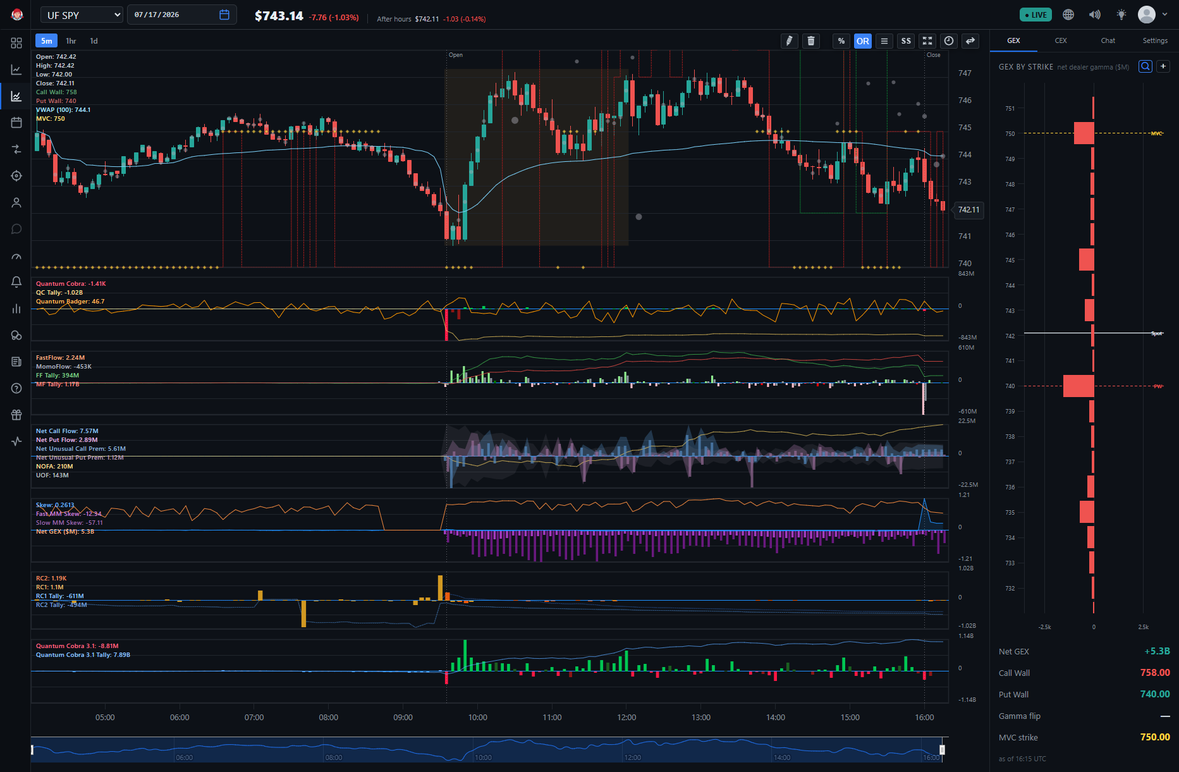The width and height of the screenshot is (1179, 772).
Task: Click the trash delete drawings icon
Action: [811, 41]
